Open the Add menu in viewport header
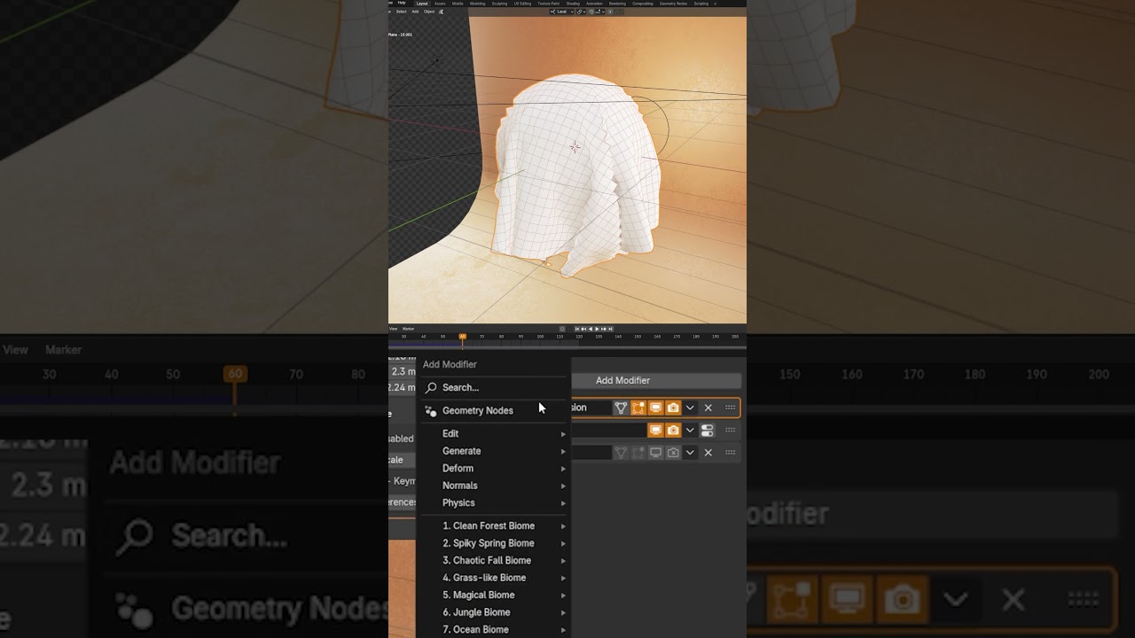 point(415,12)
